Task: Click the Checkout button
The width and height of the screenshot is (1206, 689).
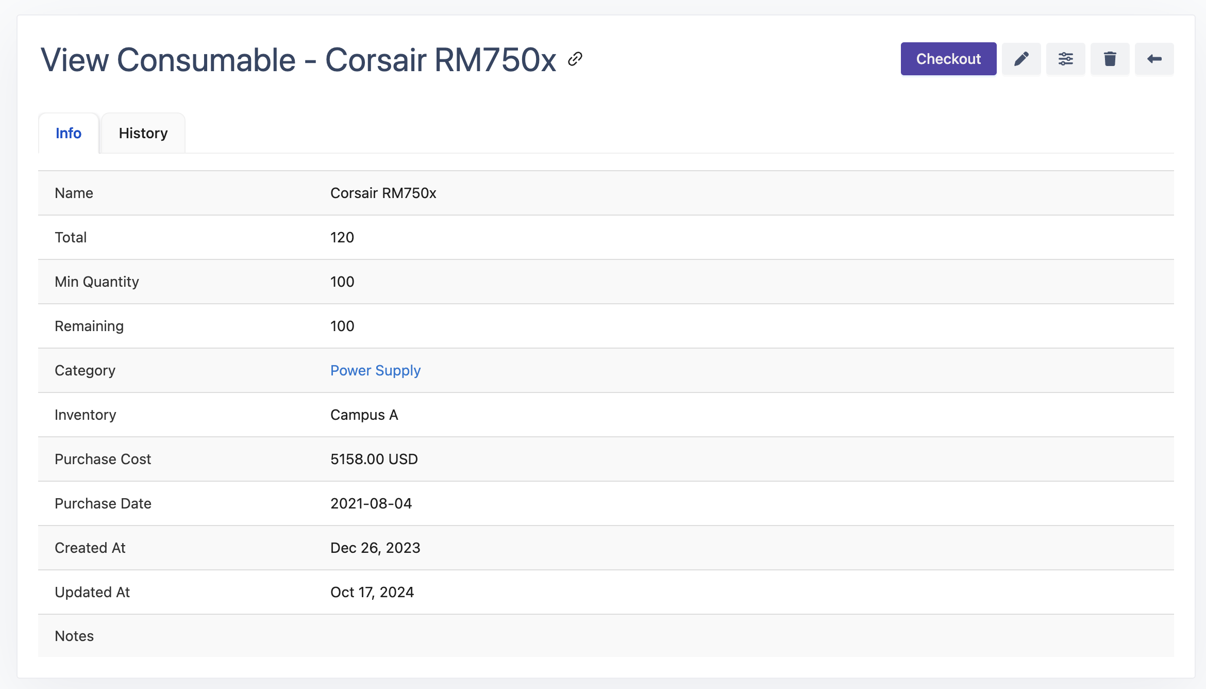Action: 948,59
